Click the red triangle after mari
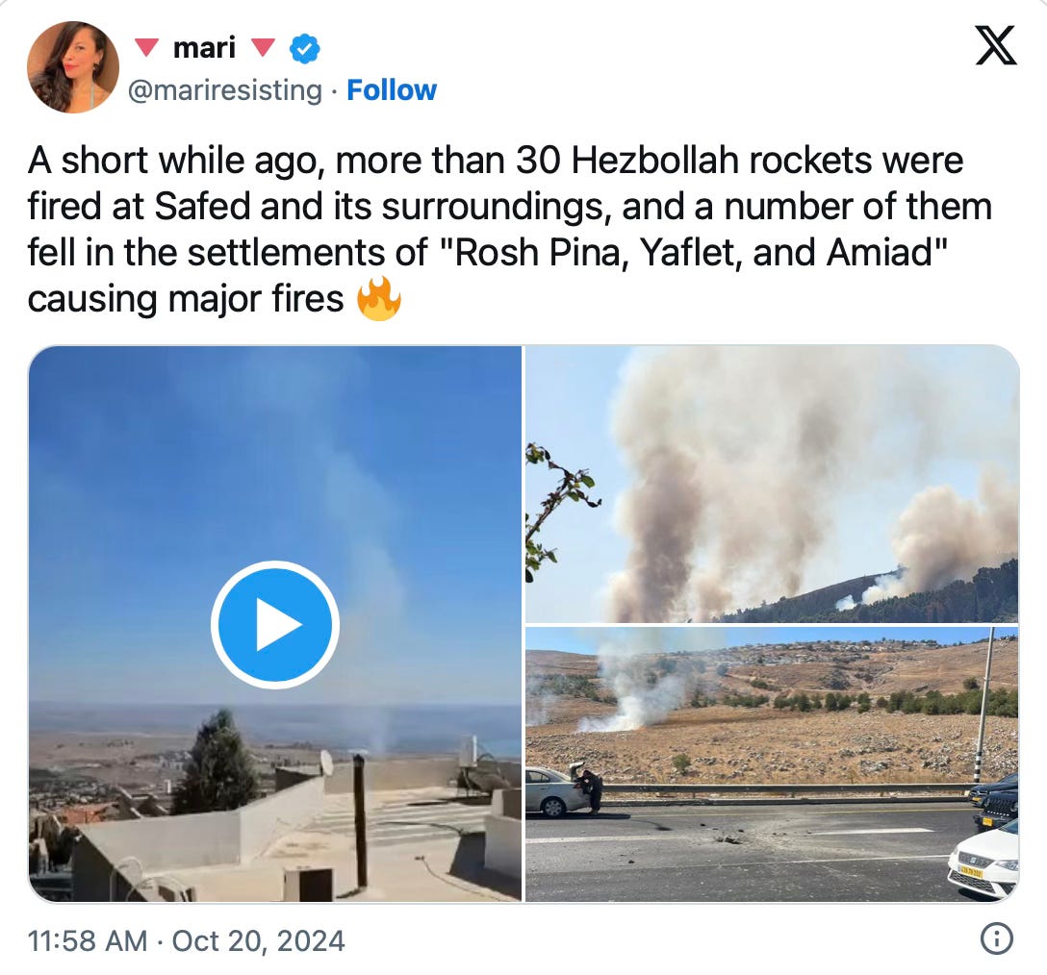This screenshot has width=1047, height=975. pos(263,47)
